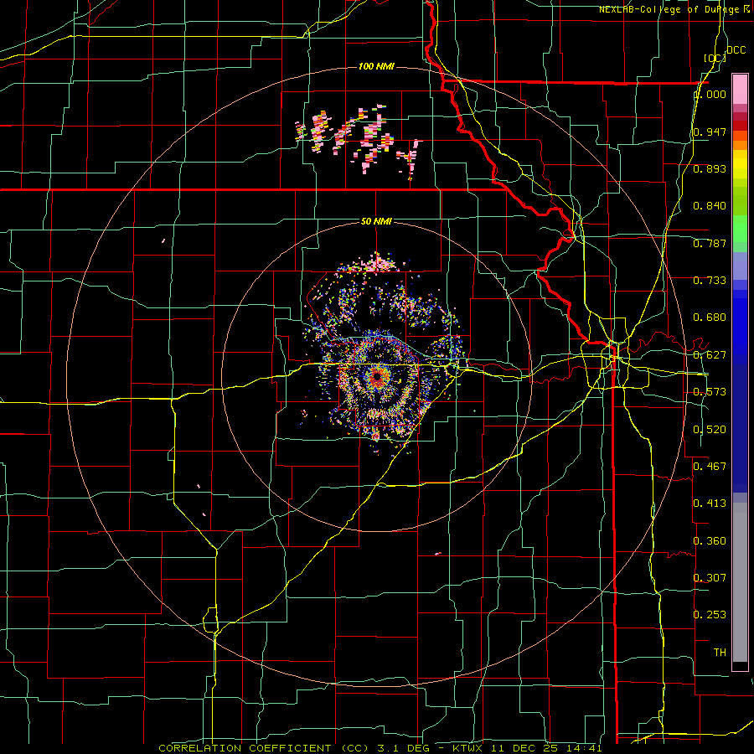This screenshot has width=754, height=754.
Task: Click the 0.253 color scale label
Action: 710,615
